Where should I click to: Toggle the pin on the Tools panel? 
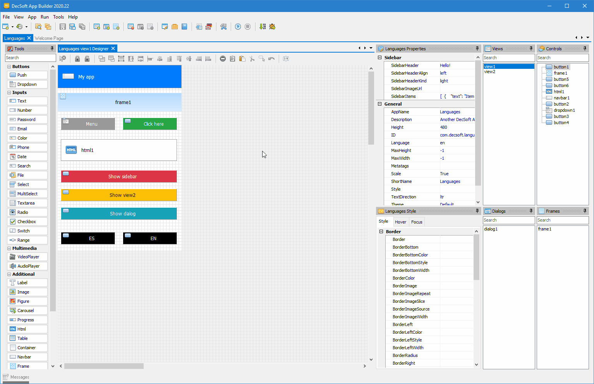pos(52,48)
